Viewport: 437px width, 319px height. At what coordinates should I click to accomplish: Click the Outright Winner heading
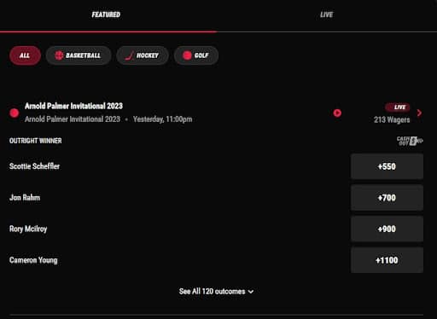tap(36, 141)
